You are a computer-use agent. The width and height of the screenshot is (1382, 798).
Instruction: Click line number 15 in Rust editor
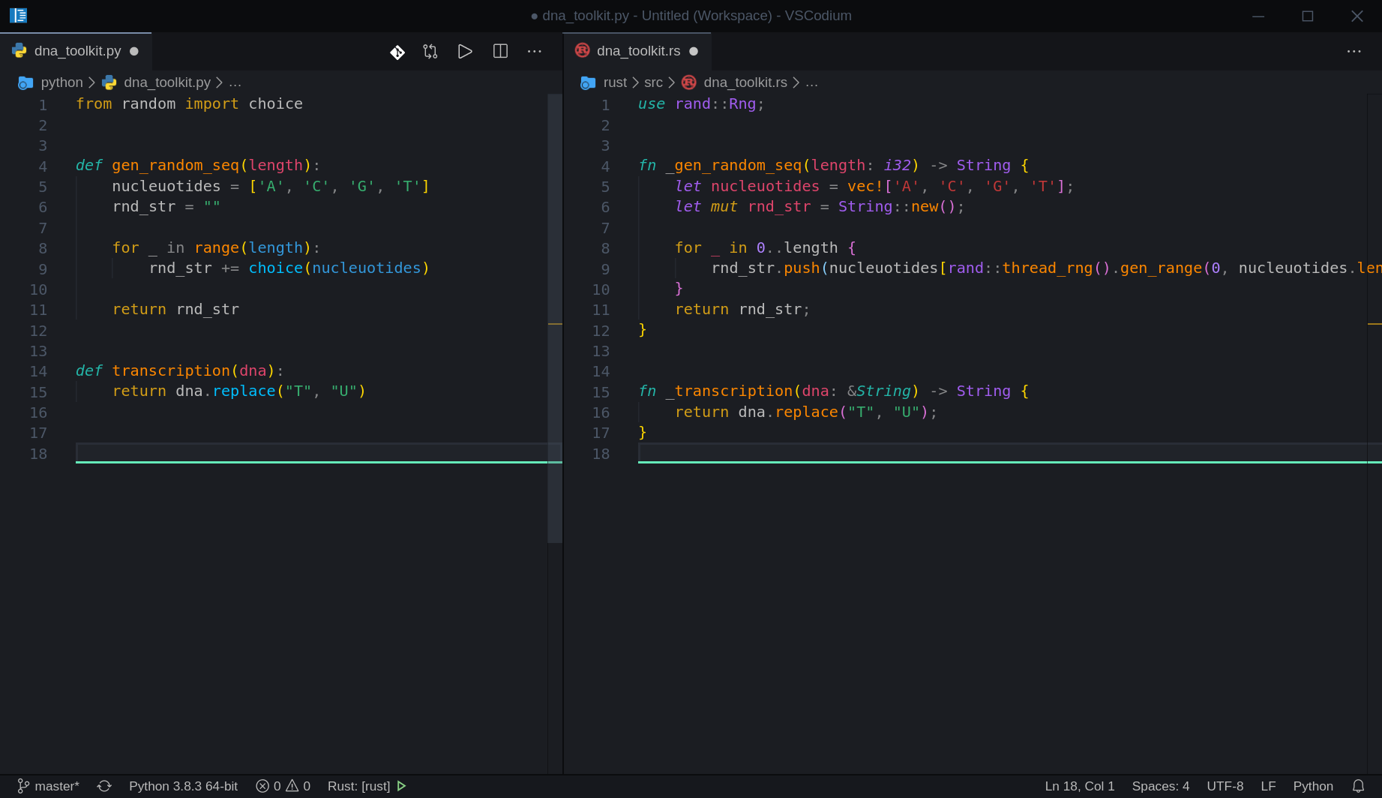(601, 392)
